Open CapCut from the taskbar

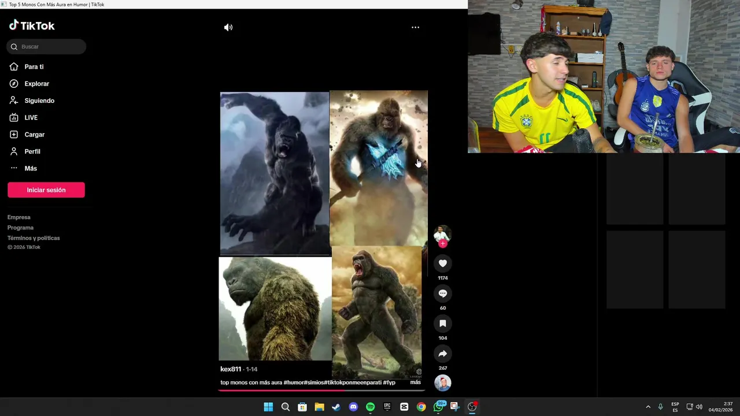404,407
